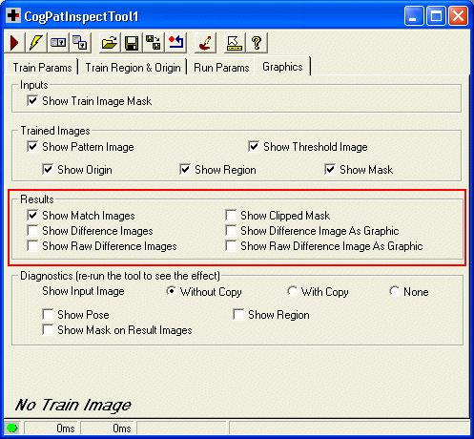The height and width of the screenshot is (439, 474).
Task: Switch to the Run Params tab
Action: coord(221,68)
